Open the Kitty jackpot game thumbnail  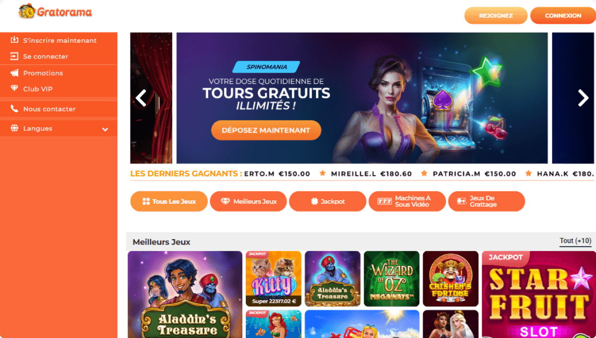pos(274,279)
